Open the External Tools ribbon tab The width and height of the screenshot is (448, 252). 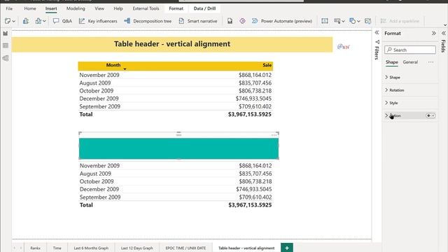tap(146, 8)
